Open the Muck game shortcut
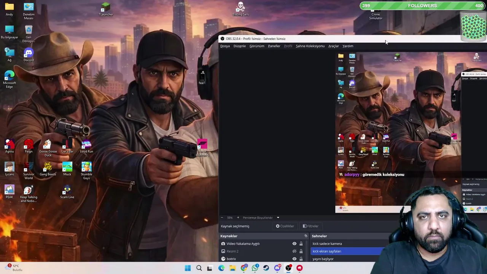 (67, 169)
